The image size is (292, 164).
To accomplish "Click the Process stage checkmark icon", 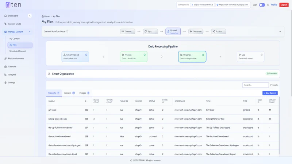I will [x=145, y=55].
